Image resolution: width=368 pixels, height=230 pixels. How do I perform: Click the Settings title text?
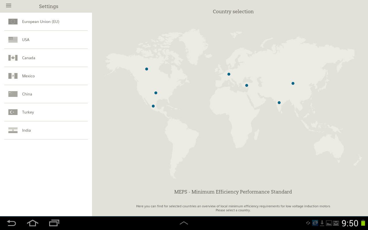pyautogui.click(x=49, y=6)
